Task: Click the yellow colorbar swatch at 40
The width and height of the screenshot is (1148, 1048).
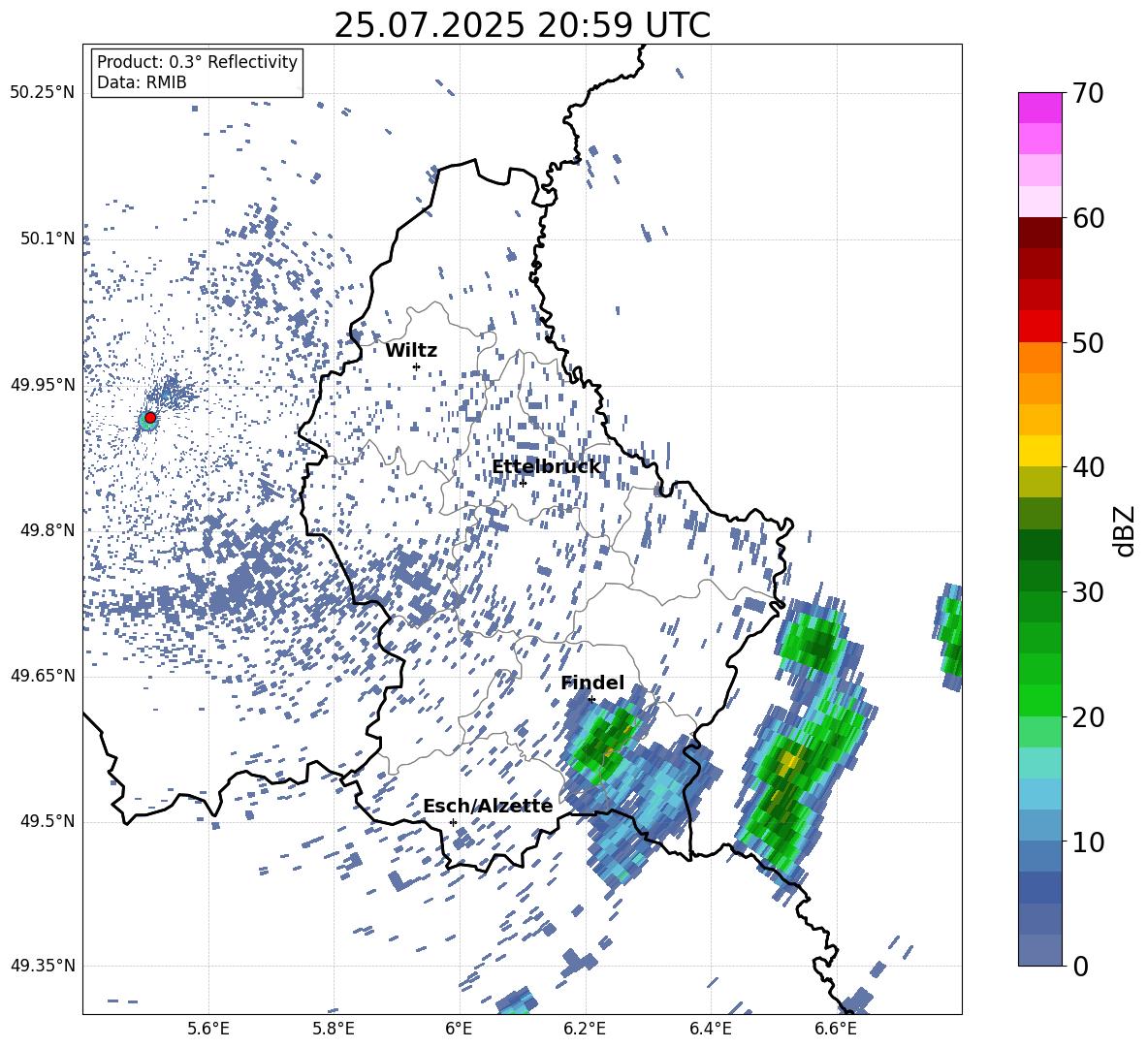Action: pos(1039,451)
